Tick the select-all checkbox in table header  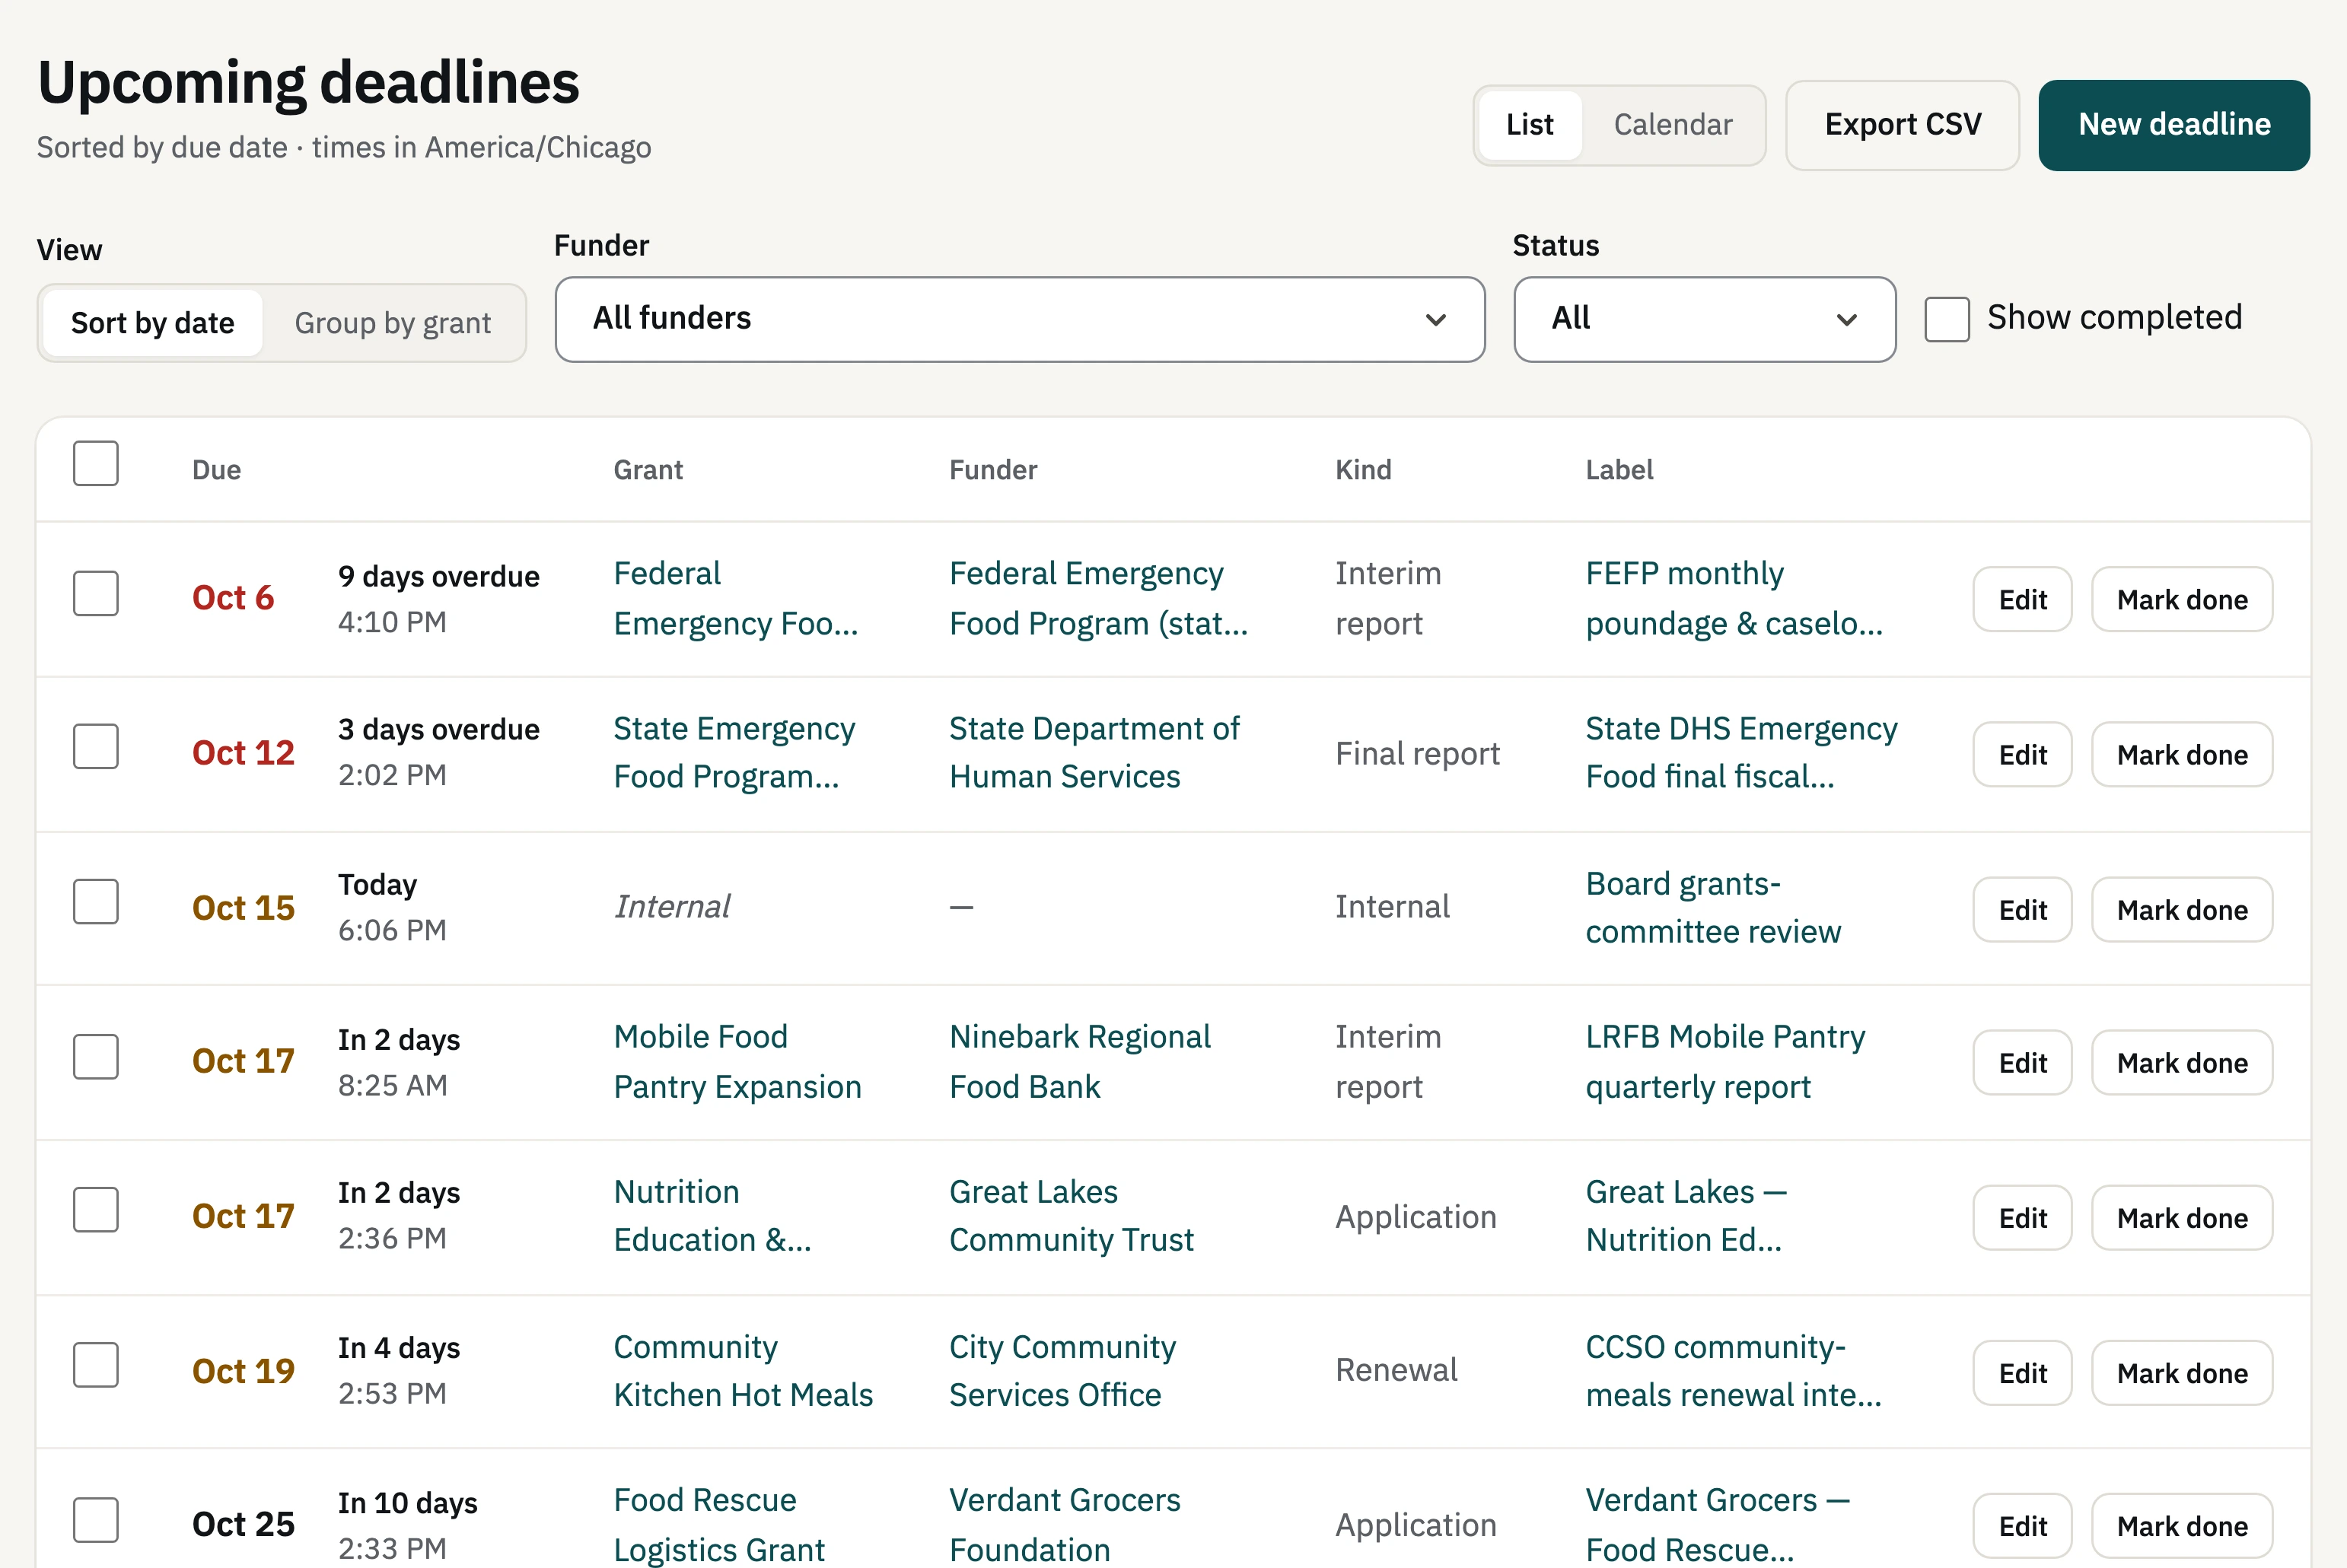[x=96, y=464]
